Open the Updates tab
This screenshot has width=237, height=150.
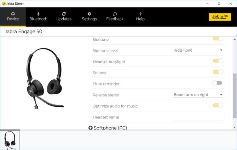64,17
